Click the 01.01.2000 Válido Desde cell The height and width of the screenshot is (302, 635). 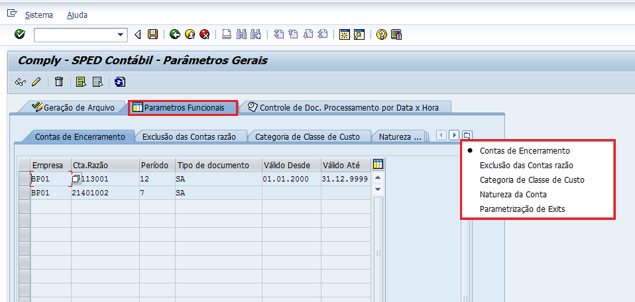pos(291,179)
